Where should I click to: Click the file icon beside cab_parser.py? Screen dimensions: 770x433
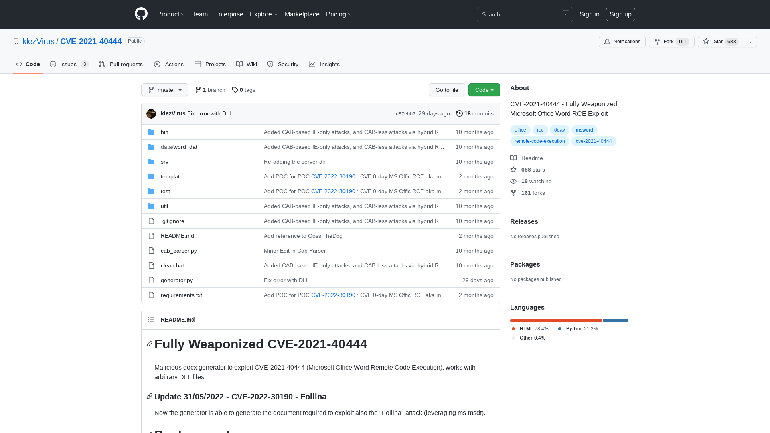(x=151, y=251)
